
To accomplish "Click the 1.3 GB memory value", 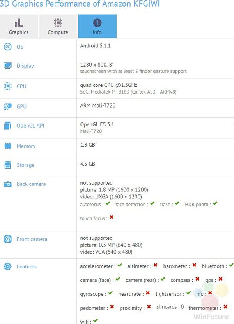I will (87, 145).
